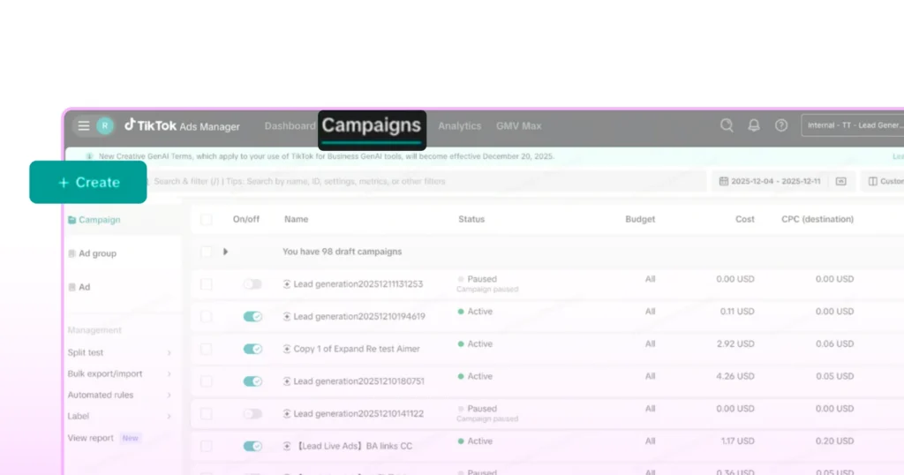Check the box for Copy 1 of Expand Re test Aimer
The image size is (904, 475).
click(x=206, y=349)
